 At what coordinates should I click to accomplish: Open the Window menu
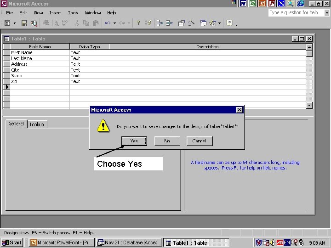(93, 13)
